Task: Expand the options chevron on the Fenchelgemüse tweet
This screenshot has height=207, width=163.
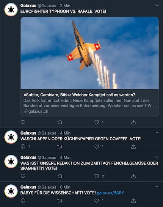Action: click(x=157, y=157)
